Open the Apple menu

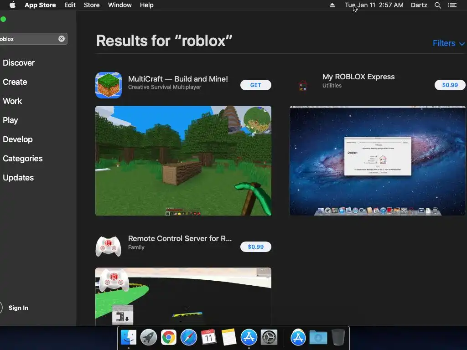(x=12, y=5)
